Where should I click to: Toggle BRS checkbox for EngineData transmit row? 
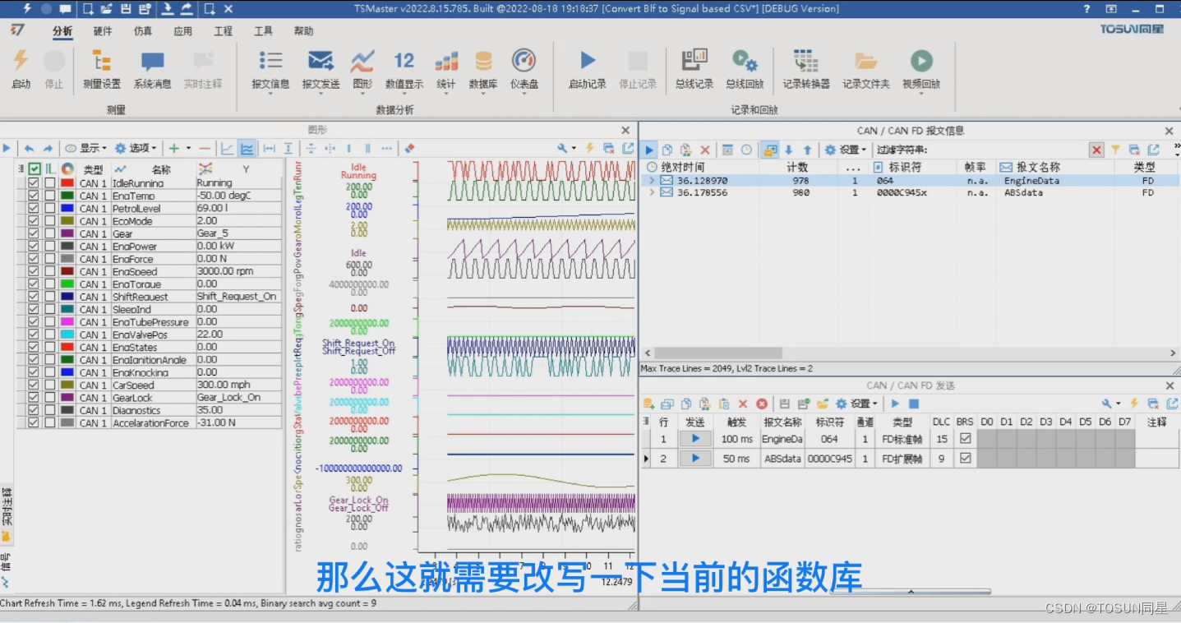coord(964,438)
